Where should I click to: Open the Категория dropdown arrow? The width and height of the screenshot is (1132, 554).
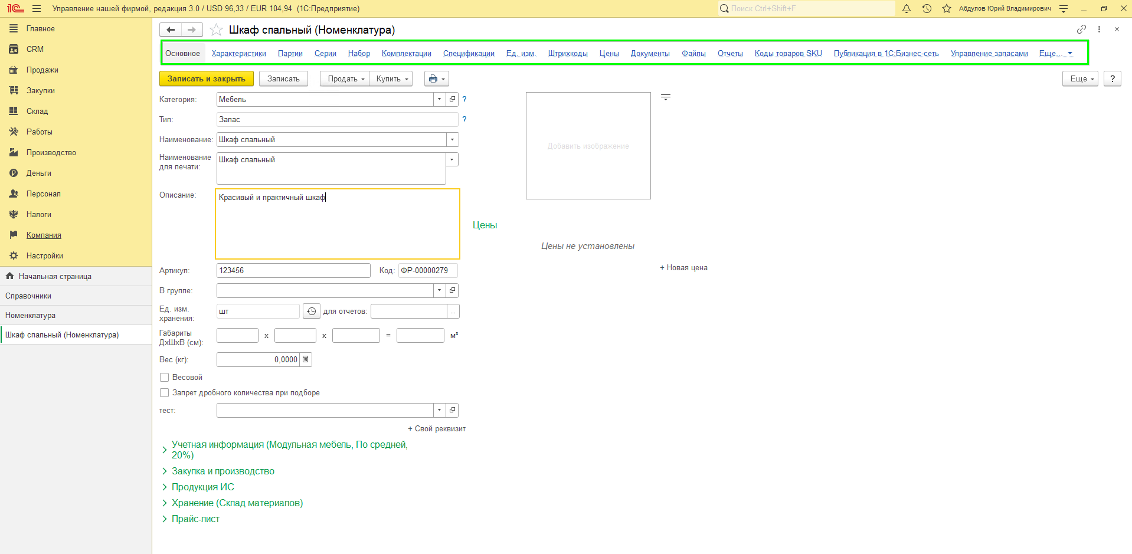click(439, 99)
